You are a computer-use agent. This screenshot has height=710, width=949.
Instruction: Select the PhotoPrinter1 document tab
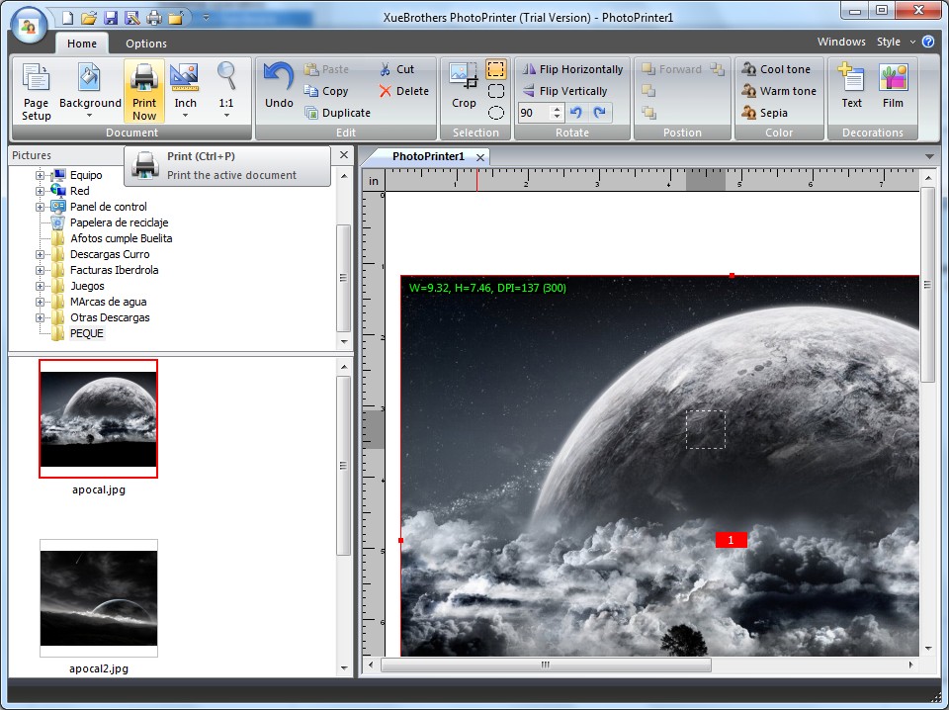[x=428, y=157]
